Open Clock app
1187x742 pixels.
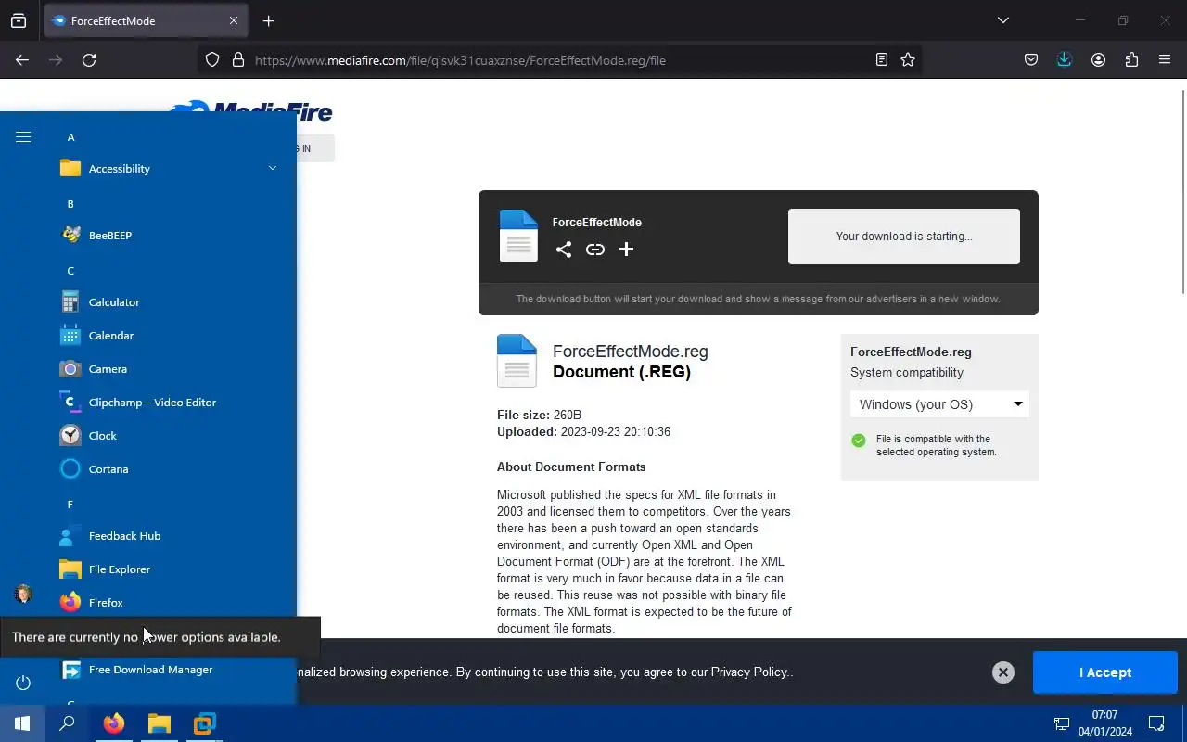coord(171,436)
